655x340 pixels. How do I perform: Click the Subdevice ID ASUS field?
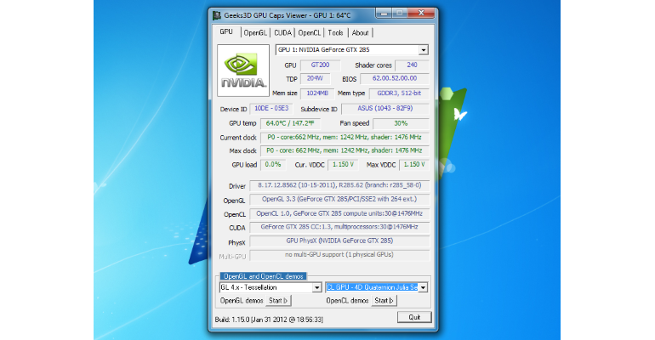coord(385,109)
